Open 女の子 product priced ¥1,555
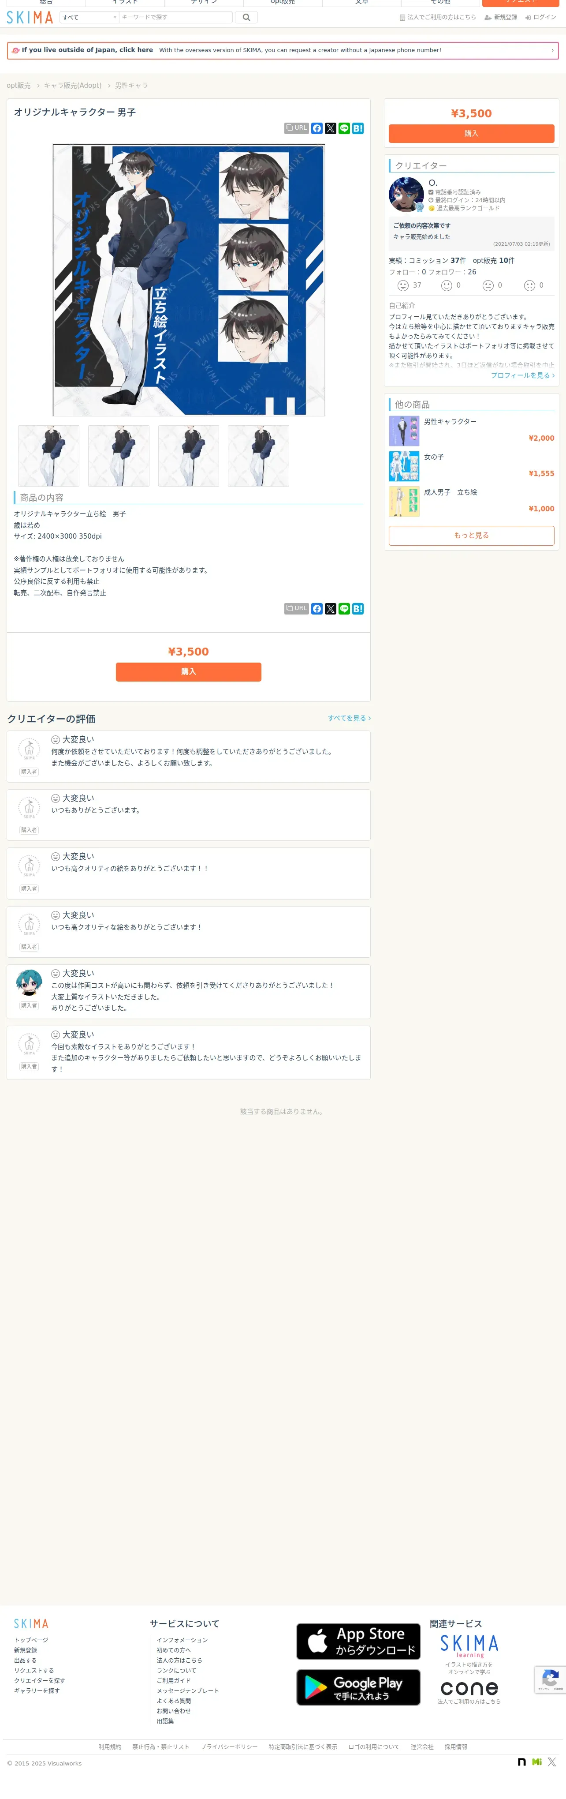 point(472,466)
